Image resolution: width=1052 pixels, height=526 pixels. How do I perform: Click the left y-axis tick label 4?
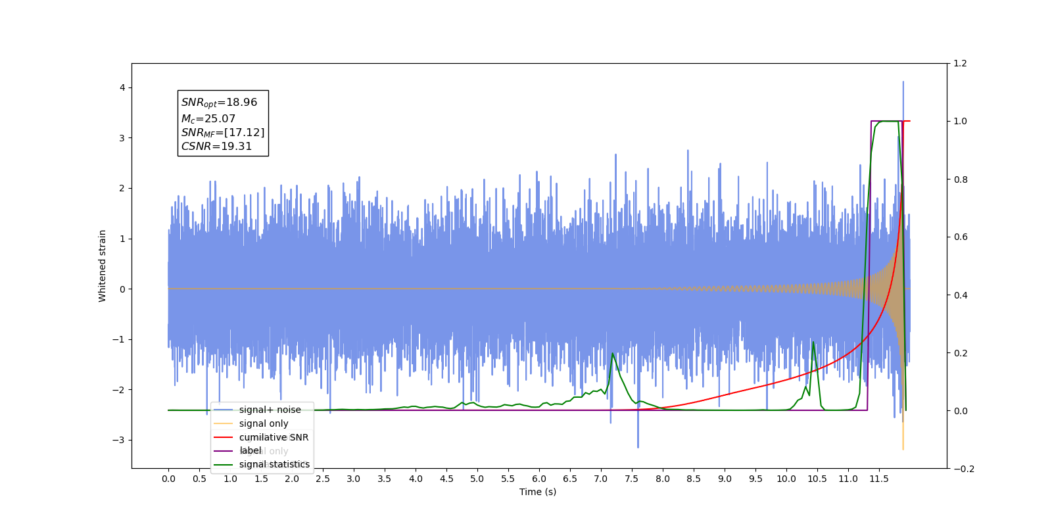click(x=122, y=87)
